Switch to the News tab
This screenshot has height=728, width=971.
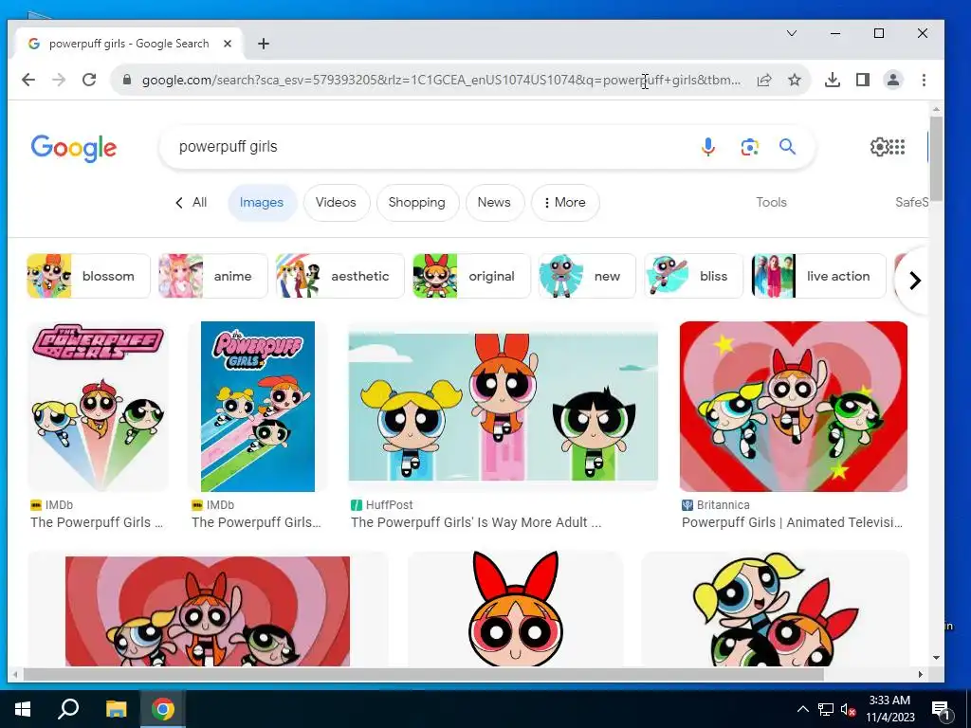(494, 203)
